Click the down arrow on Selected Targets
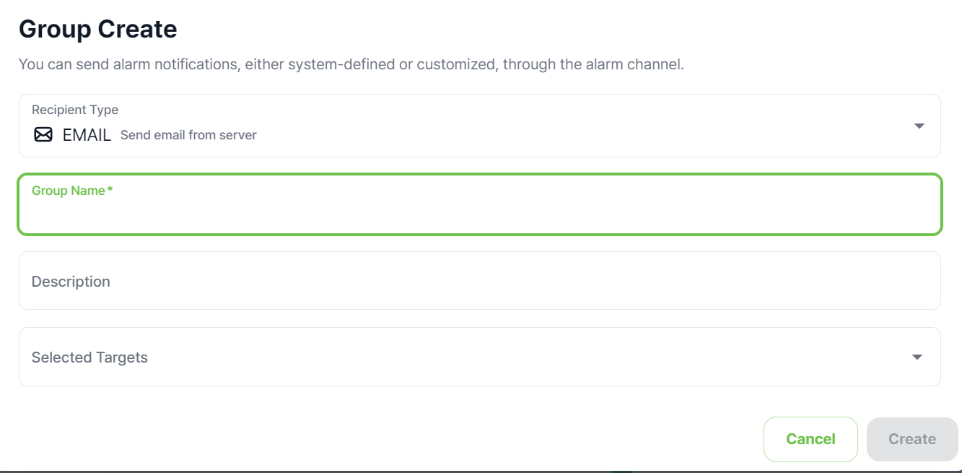 tap(915, 357)
